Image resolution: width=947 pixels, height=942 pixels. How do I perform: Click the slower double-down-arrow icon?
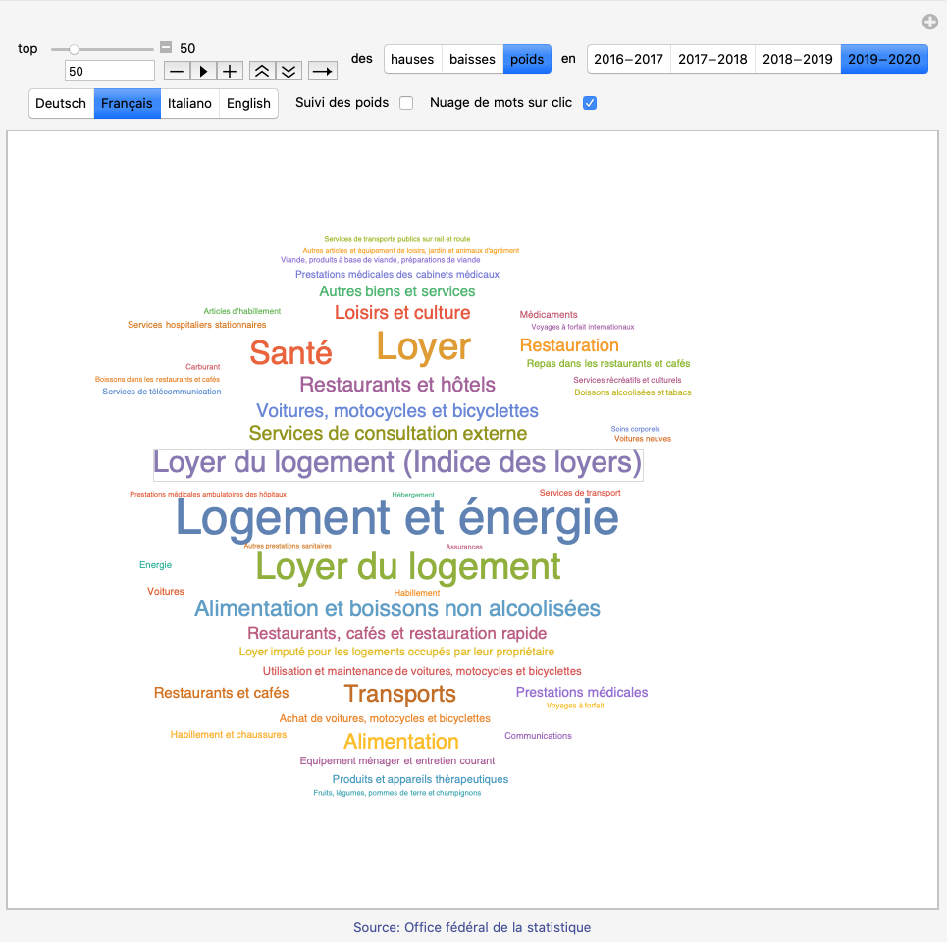[288, 71]
